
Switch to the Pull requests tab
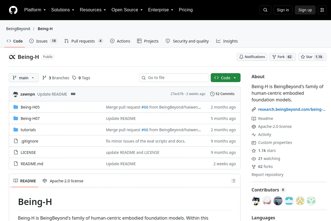coord(84,41)
